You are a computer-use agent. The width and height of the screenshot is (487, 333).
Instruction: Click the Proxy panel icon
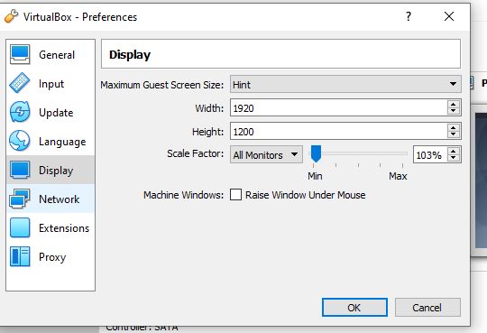coord(20,256)
